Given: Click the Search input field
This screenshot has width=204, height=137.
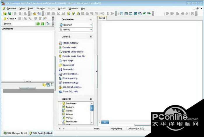Looking at the screenshot, I should pyautogui.click(x=23, y=24).
